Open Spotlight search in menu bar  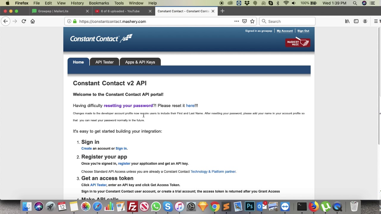pyautogui.click(x=355, y=3)
